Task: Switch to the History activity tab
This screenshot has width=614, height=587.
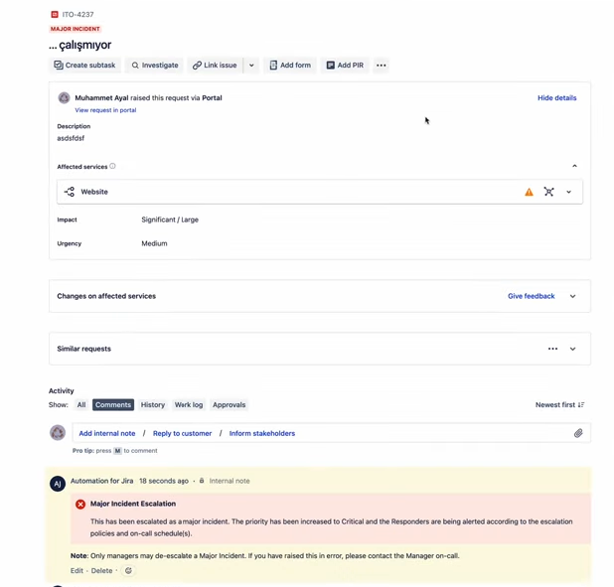Action: pos(153,405)
